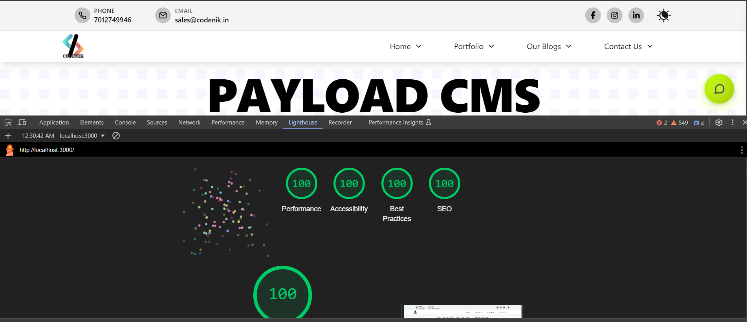Toggle the sun light/dark theme icon

[664, 15]
